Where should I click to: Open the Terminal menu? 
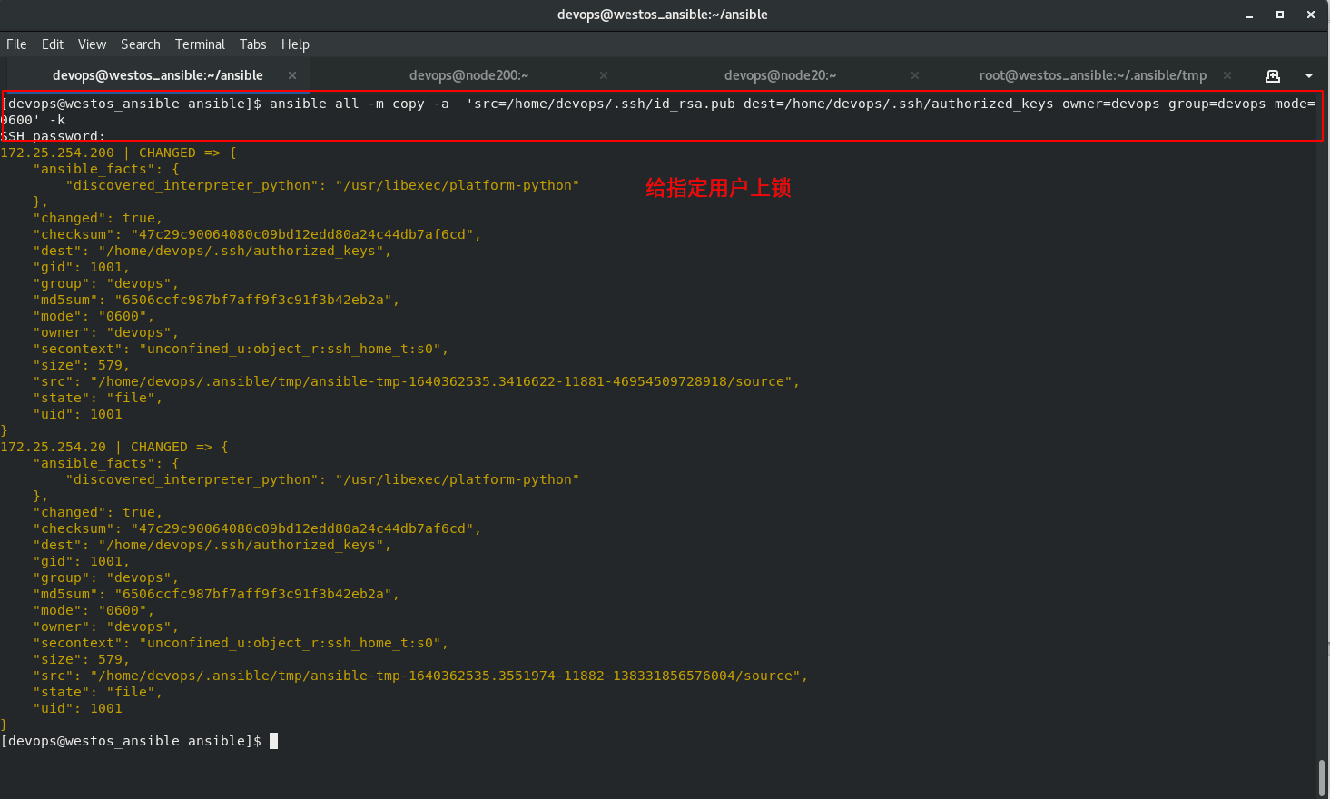200,44
